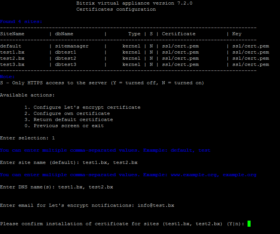Screen dimensions: 280x234
Task: Click the green cursor after '(Y|n):'
Action: [249, 224]
